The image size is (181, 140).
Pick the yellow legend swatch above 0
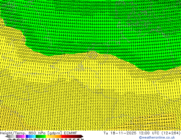47,136
